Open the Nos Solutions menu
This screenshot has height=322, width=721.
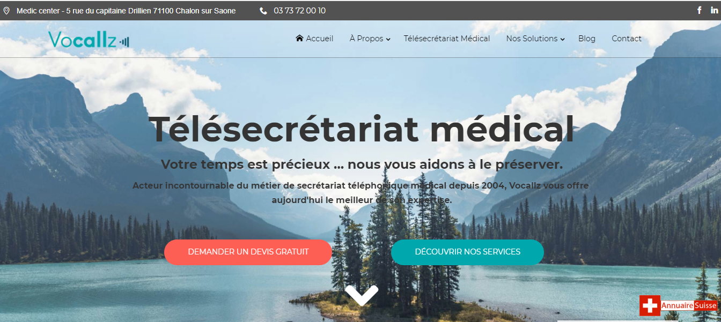(x=532, y=39)
